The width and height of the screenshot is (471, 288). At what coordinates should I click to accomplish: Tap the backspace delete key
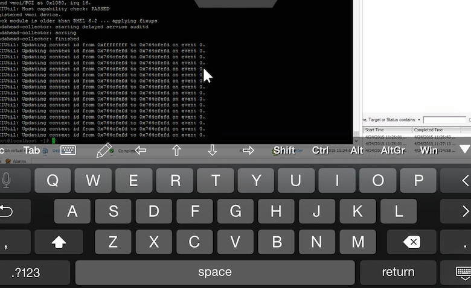coord(412,242)
